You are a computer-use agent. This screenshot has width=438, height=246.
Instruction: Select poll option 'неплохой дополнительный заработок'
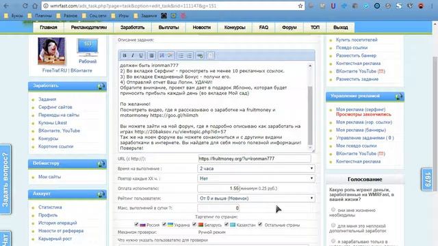point(333,225)
